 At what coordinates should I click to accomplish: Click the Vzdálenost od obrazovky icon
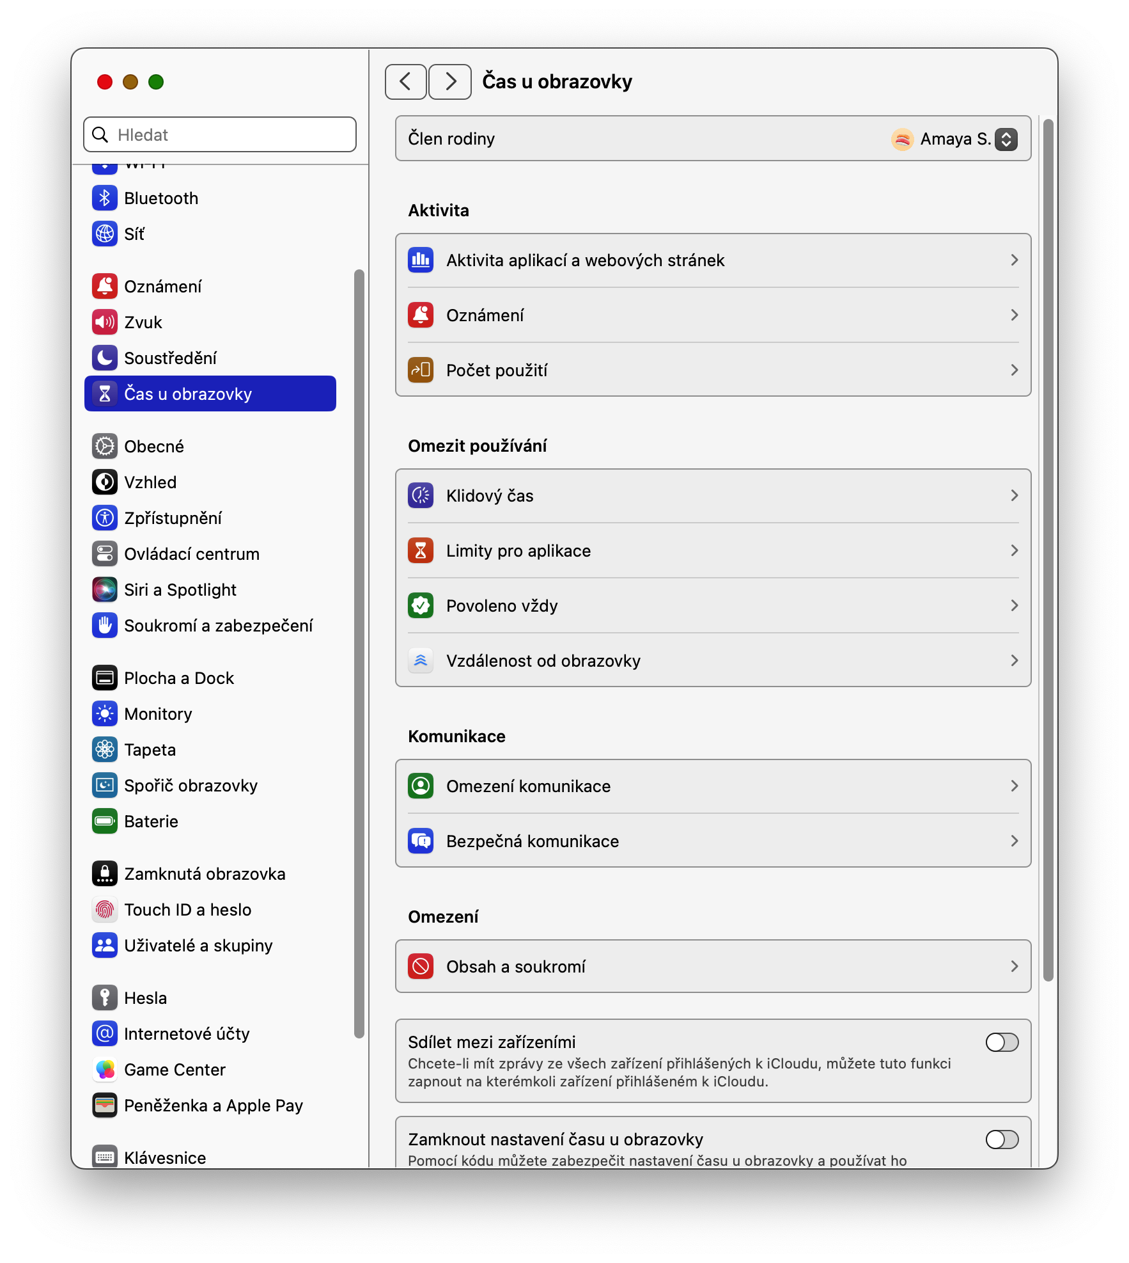point(421,661)
